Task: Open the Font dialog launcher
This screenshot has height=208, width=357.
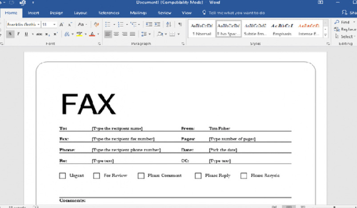Action: point(99,44)
